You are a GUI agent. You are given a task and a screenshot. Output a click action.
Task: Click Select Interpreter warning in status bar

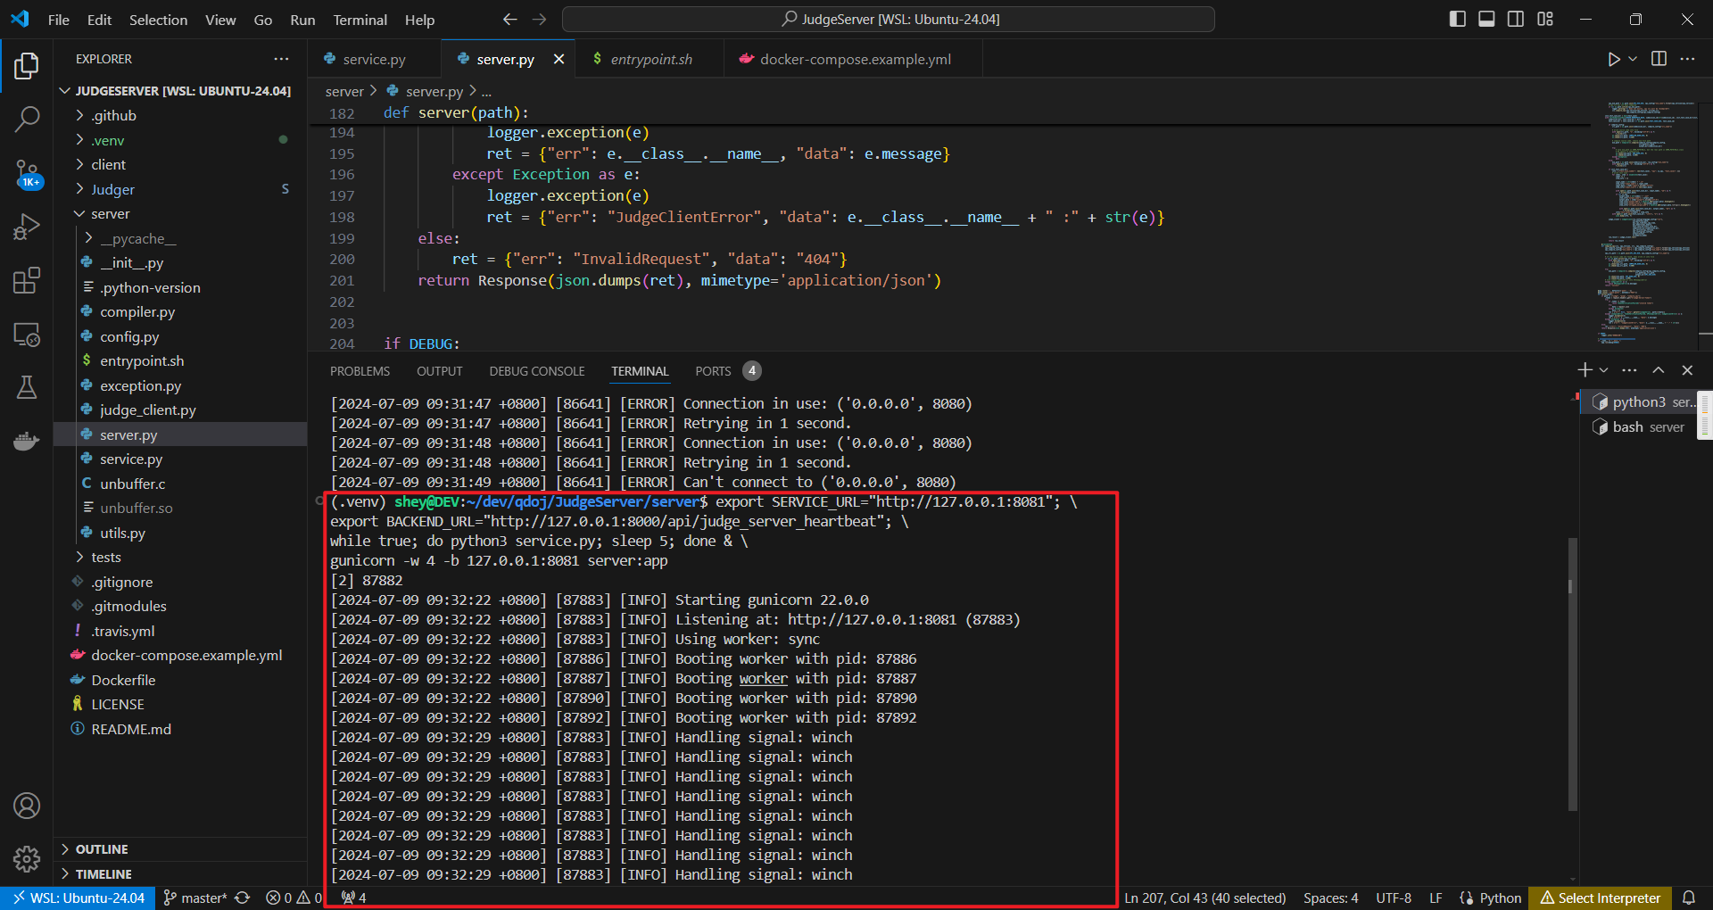click(1601, 898)
